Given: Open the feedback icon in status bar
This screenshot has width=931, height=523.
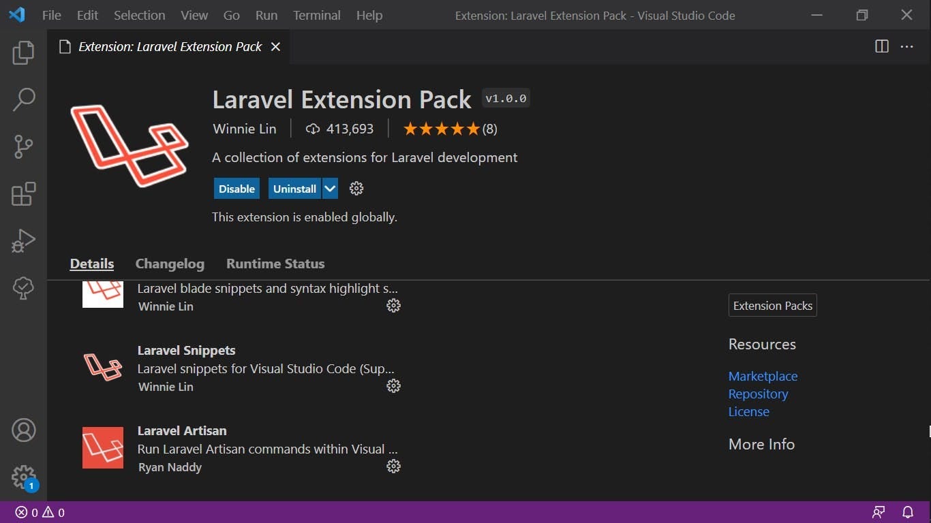Looking at the screenshot, I should 879,513.
